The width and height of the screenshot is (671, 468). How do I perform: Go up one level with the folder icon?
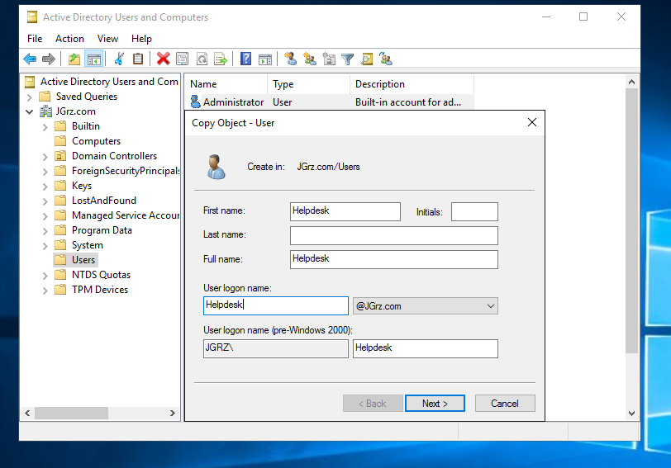click(x=74, y=59)
